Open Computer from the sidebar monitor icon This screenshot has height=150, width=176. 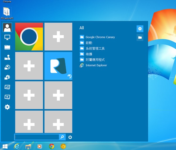click(x=7, y=37)
